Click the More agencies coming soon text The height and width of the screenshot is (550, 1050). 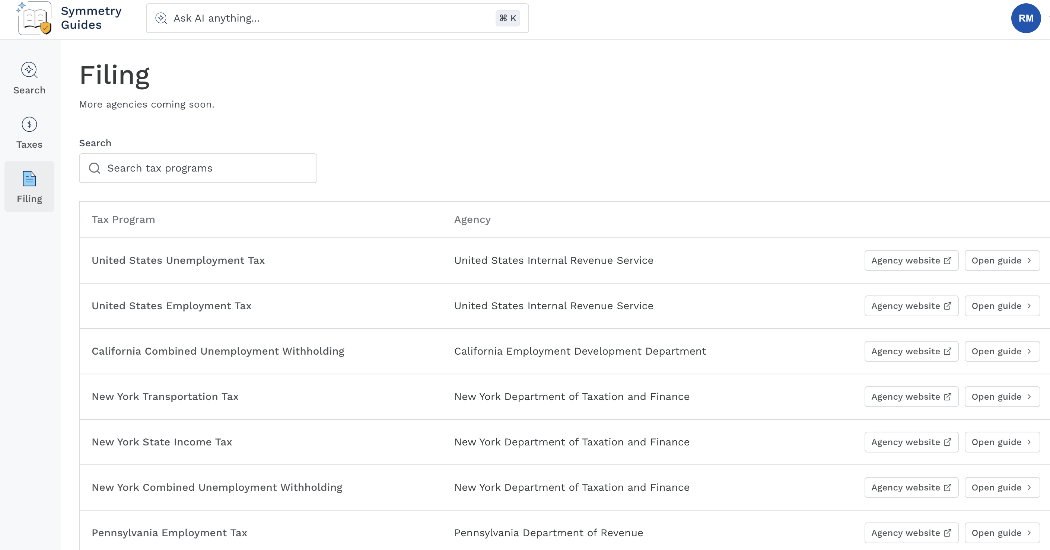click(x=146, y=104)
